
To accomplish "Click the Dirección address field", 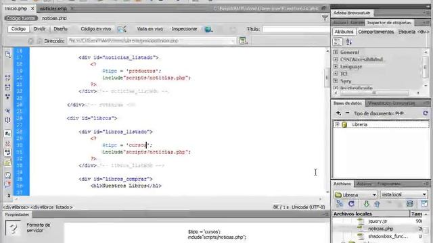I will click(151, 40).
